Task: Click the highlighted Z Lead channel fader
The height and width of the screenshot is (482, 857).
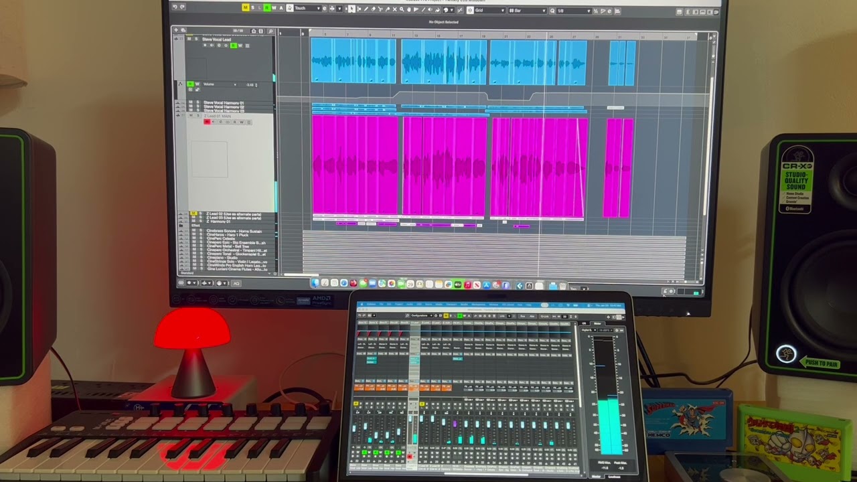Action: coord(410,418)
